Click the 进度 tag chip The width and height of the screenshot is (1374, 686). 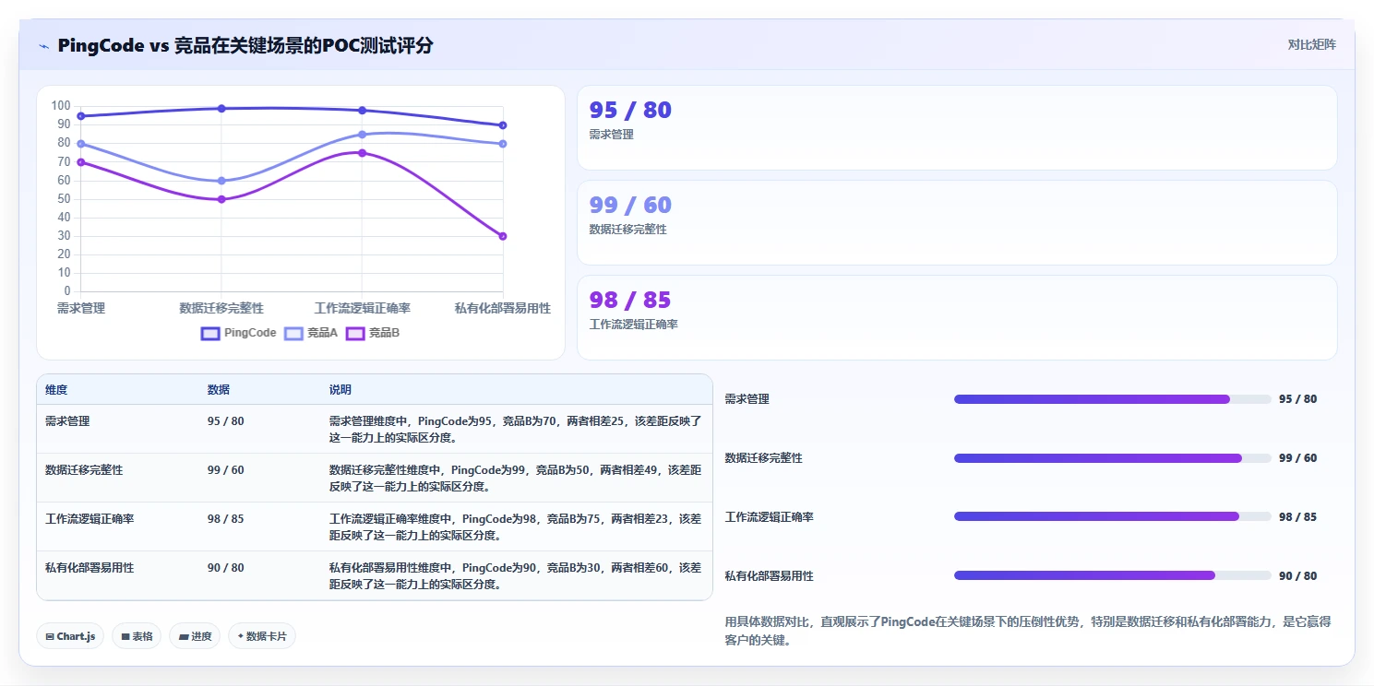click(195, 636)
